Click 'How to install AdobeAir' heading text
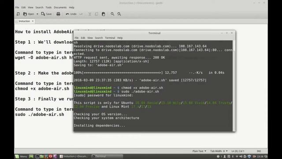 click(44, 32)
